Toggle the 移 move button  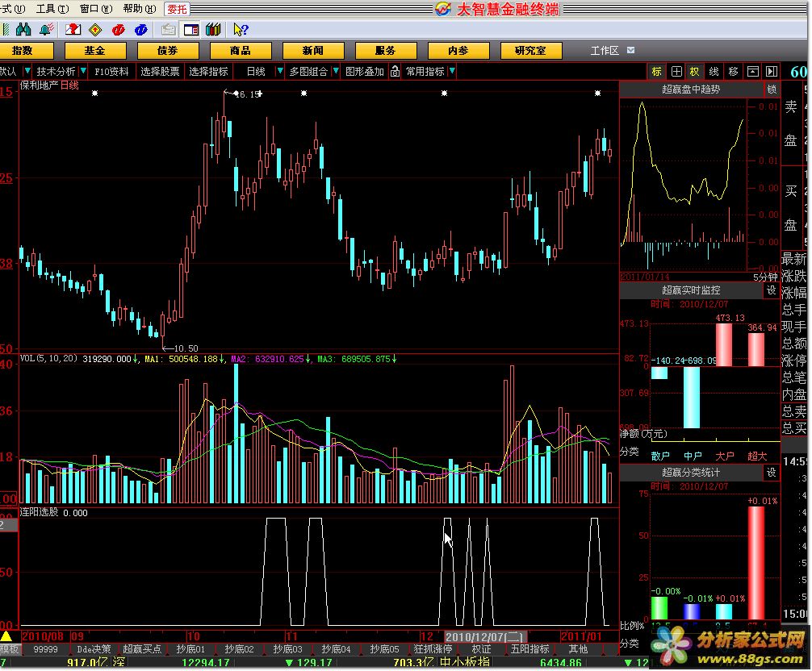(x=733, y=72)
